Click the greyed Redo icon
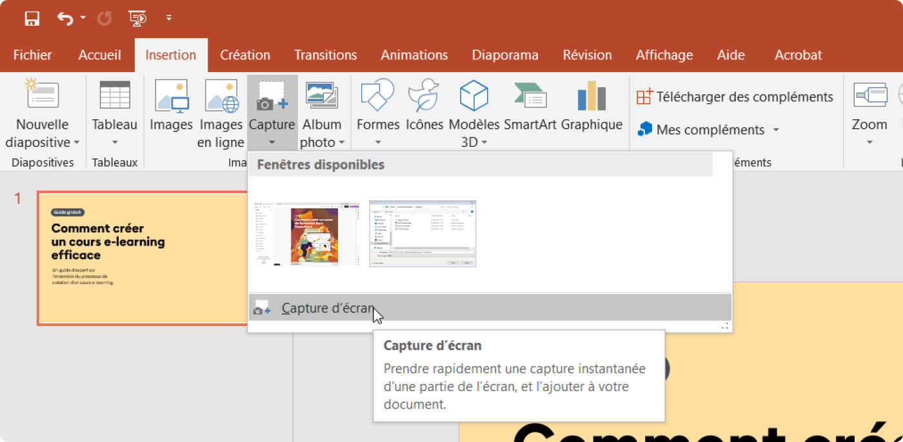This screenshot has height=442, width=903. point(104,18)
